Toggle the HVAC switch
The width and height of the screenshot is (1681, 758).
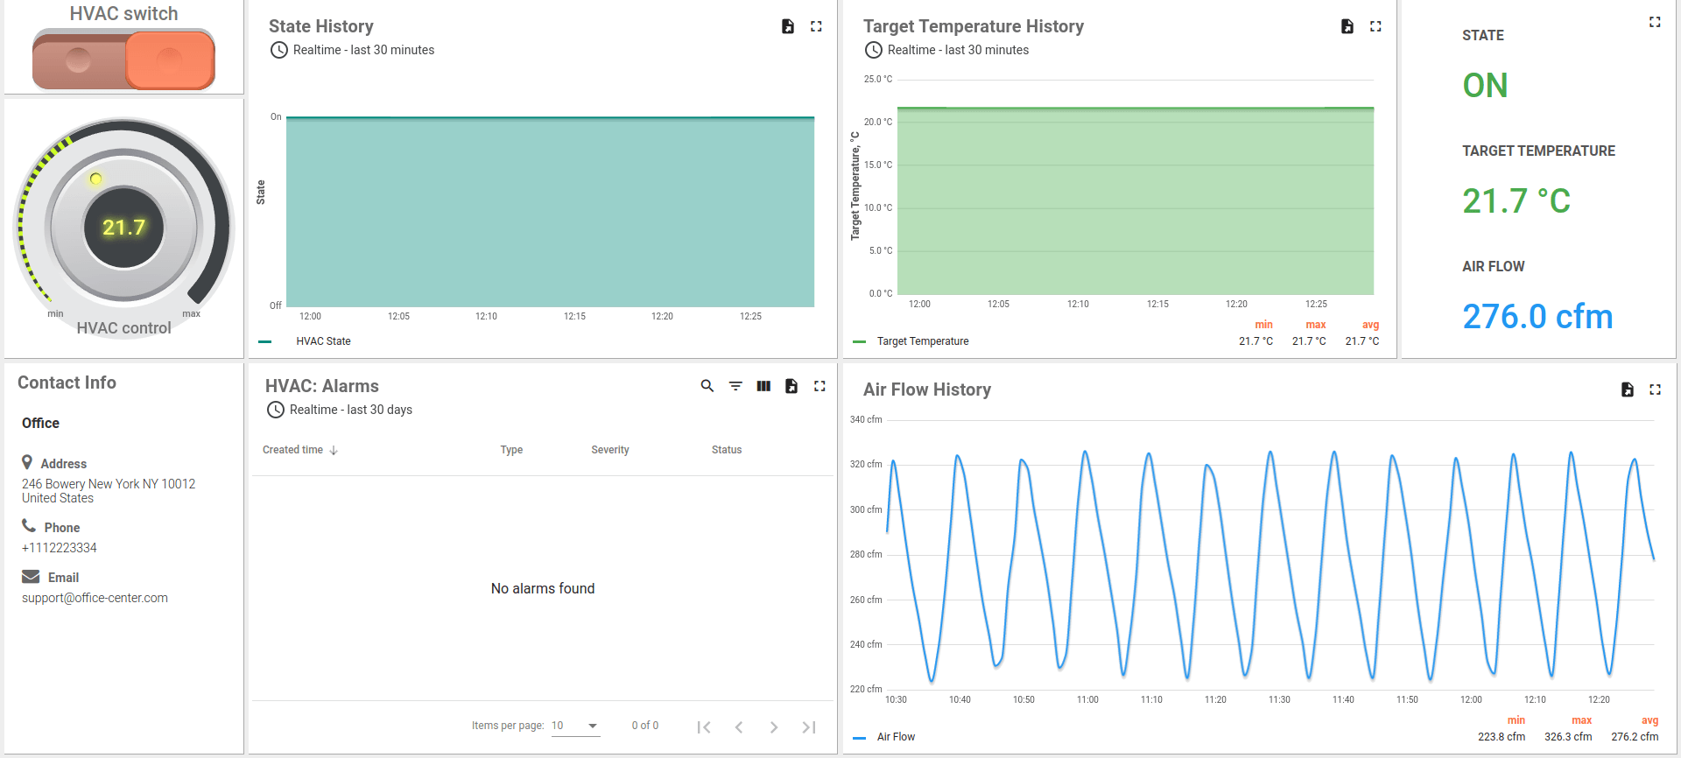[123, 60]
